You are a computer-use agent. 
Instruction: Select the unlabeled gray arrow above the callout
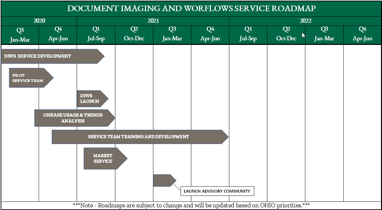click(163, 181)
